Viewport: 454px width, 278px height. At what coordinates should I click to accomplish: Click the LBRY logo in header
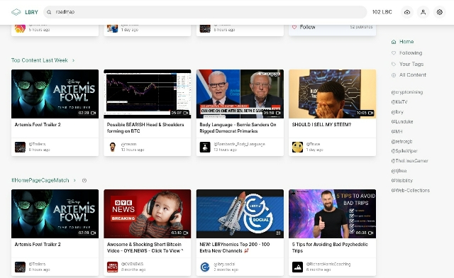(25, 12)
